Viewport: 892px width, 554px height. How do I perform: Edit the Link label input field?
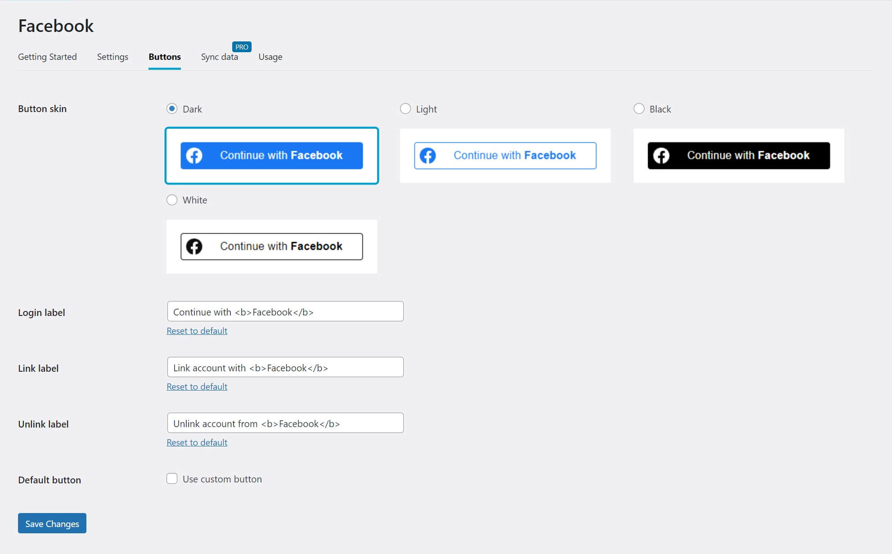point(284,367)
